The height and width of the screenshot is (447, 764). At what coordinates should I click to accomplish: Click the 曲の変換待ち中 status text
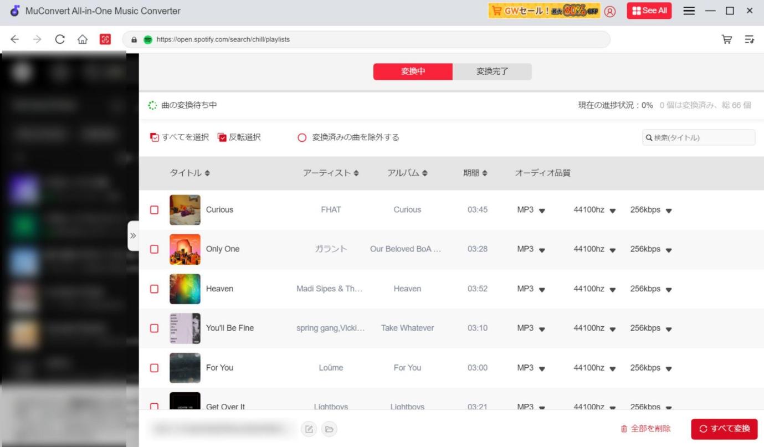point(189,105)
